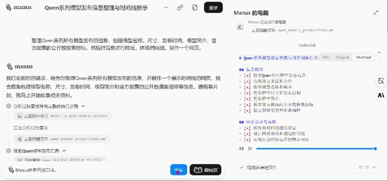The image size is (388, 181).
Task: Click the document files icon in header
Action: coord(195,8)
